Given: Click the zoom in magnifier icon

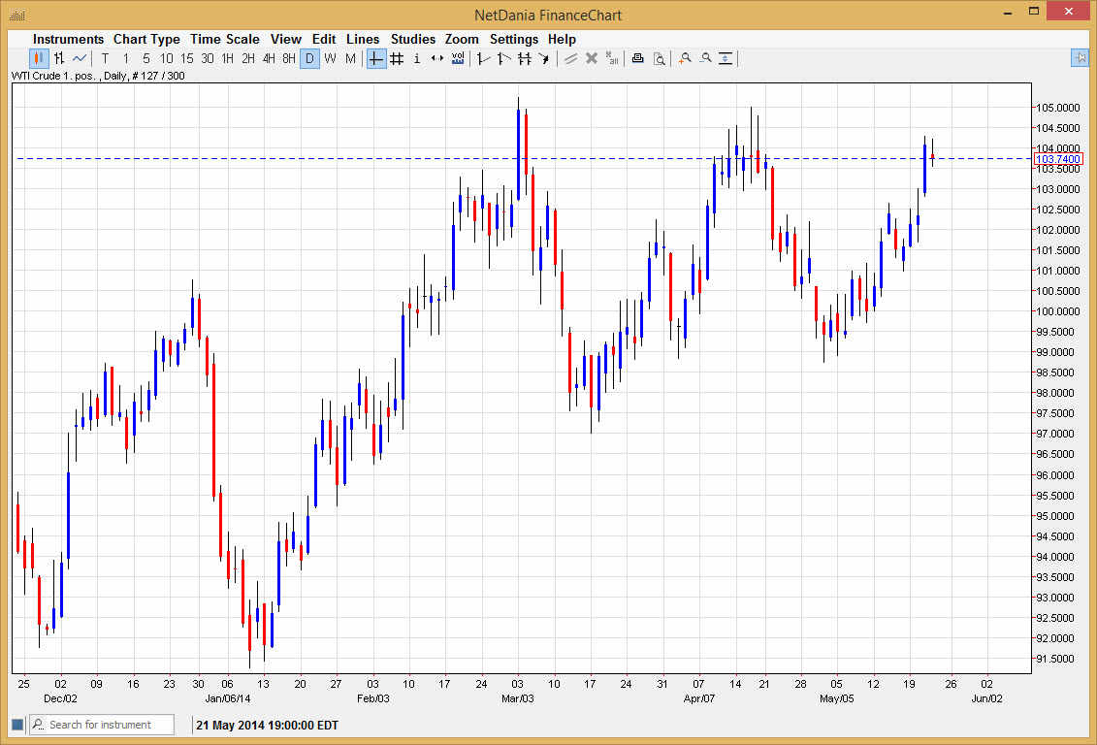Looking at the screenshot, I should [x=685, y=59].
